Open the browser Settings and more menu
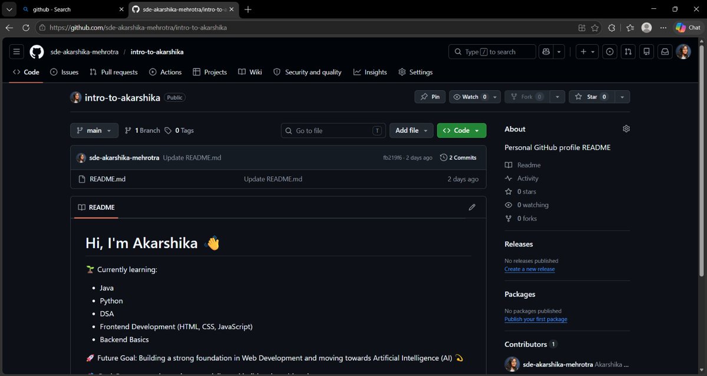 663,28
